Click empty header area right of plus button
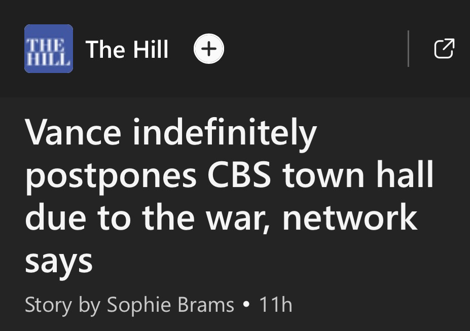The width and height of the screenshot is (470, 331). [314, 49]
